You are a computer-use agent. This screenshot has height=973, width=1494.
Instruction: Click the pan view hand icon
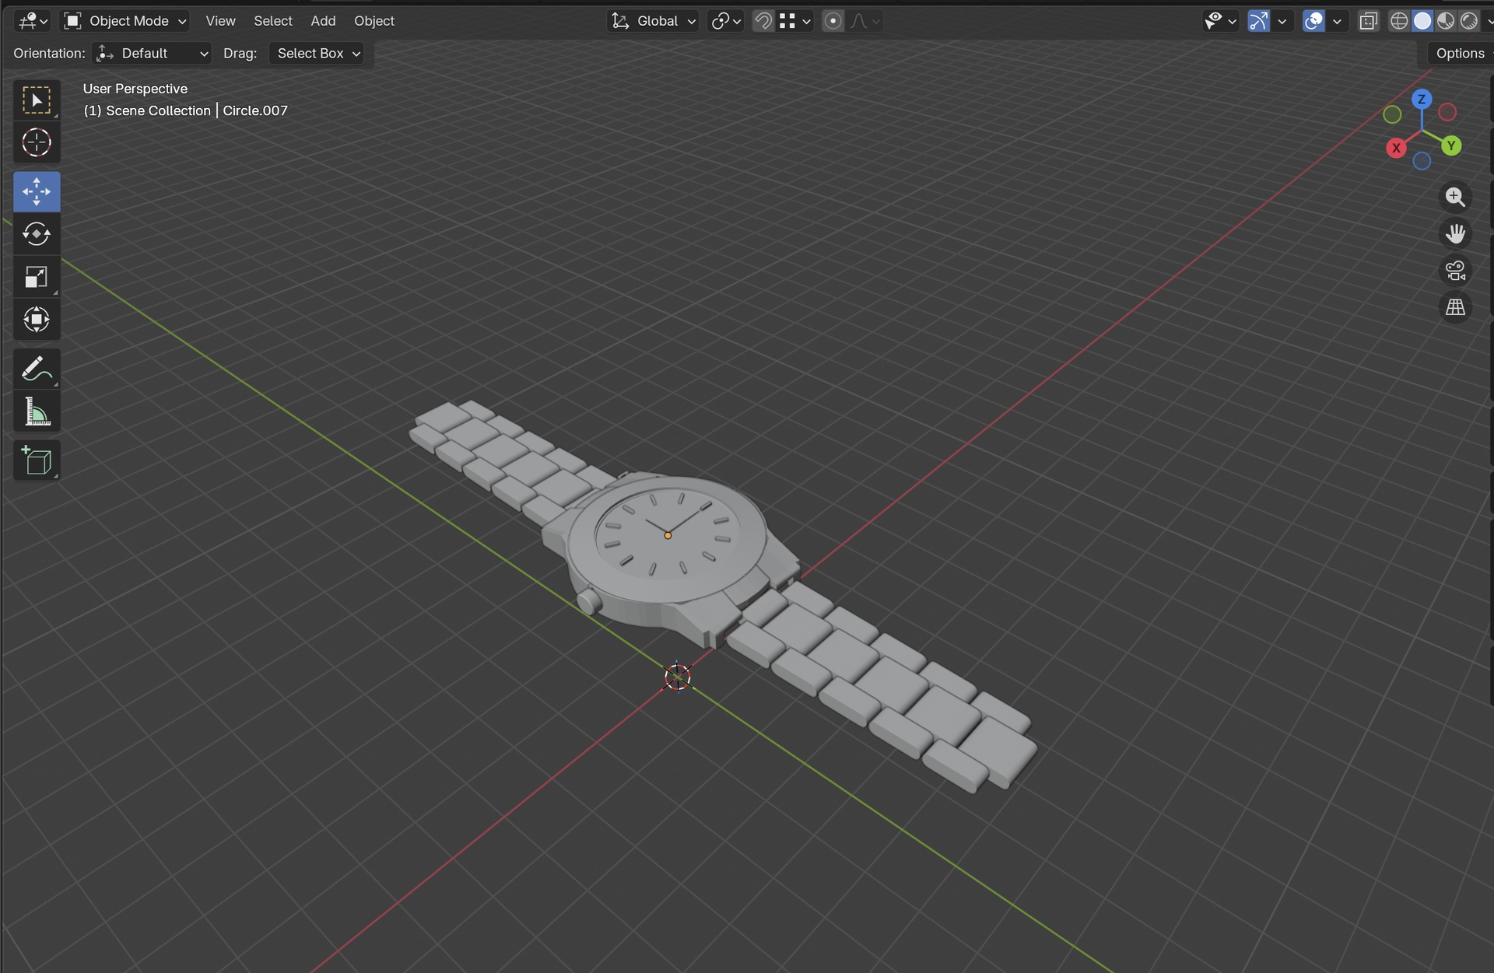point(1455,233)
